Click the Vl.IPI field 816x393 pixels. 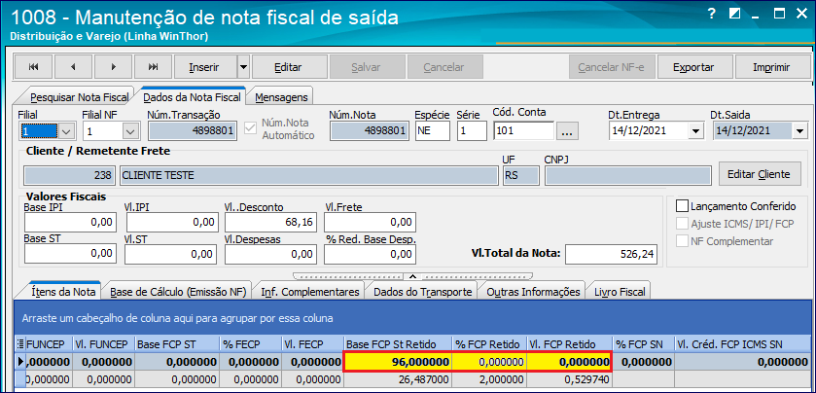tap(171, 222)
